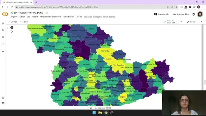This screenshot has width=206, height=116.
Task: Click the Poços de Caldas map label
Action: coord(57,71)
